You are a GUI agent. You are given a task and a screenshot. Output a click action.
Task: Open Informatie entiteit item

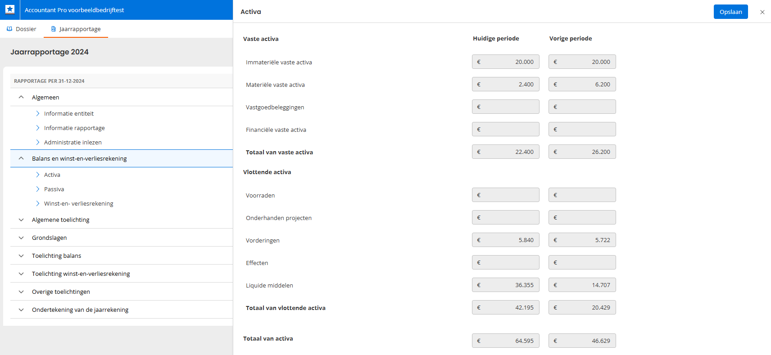[x=68, y=113]
